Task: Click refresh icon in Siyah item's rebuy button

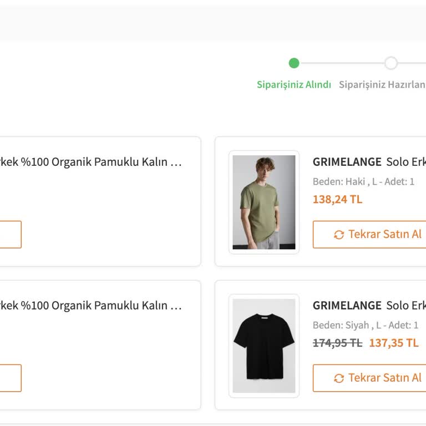Action: point(339,378)
